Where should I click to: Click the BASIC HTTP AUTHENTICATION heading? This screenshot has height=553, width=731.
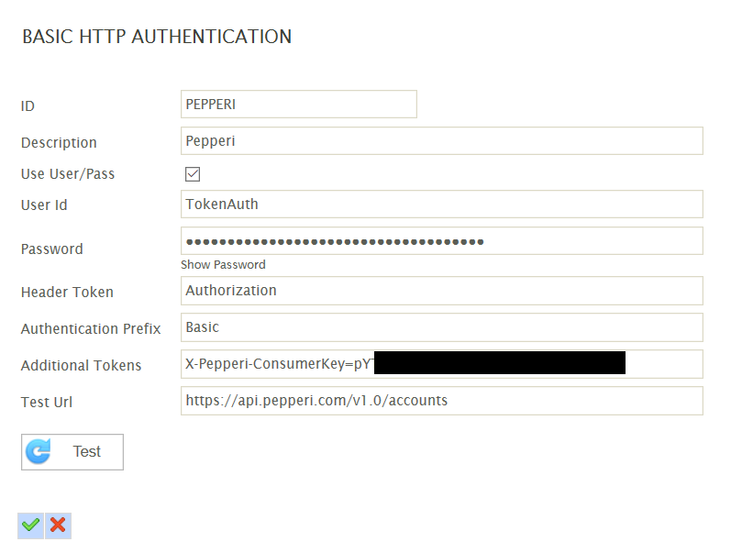pos(157,37)
